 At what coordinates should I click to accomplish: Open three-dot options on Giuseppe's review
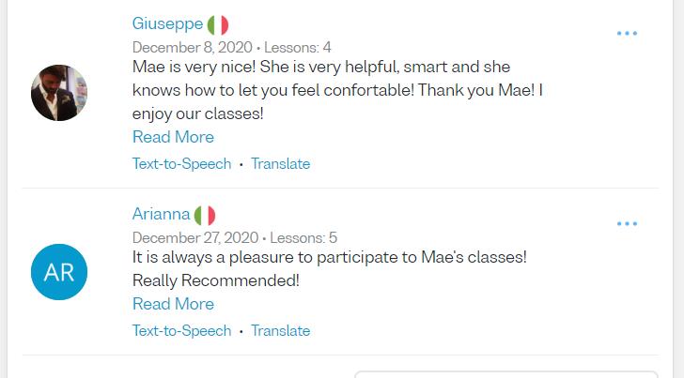(627, 34)
